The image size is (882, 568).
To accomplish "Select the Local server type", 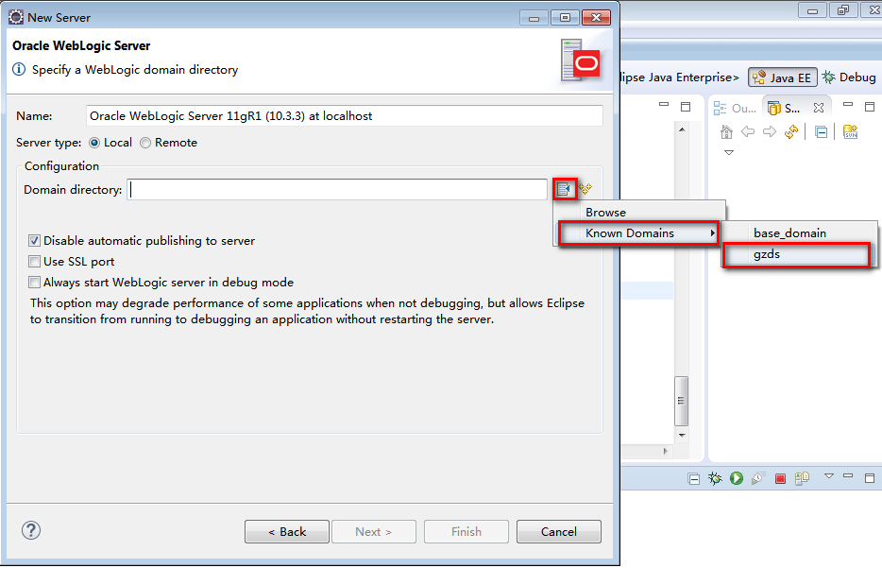I will (94, 143).
